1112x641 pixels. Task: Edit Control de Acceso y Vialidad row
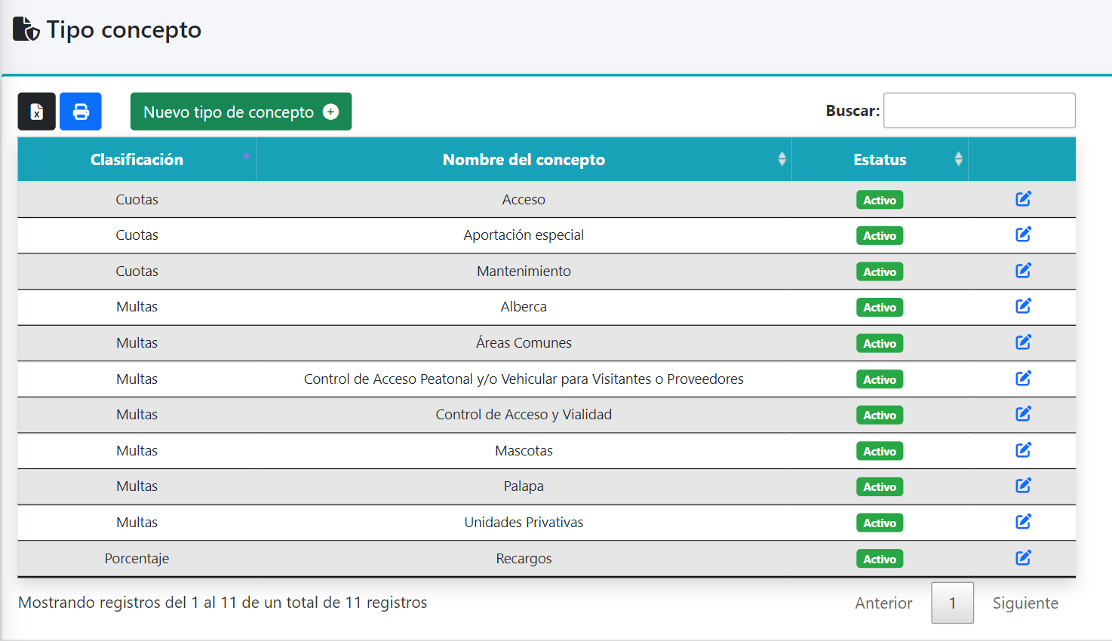point(1023,414)
